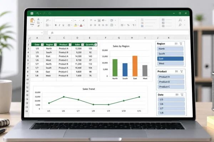Toggle Product C in Product slicer

pyautogui.click(x=171, y=87)
